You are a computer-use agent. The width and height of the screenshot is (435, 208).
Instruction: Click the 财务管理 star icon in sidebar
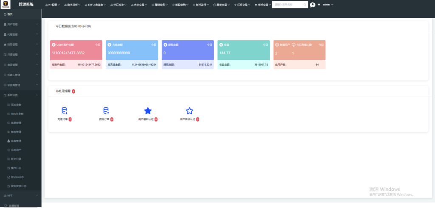click(5, 44)
